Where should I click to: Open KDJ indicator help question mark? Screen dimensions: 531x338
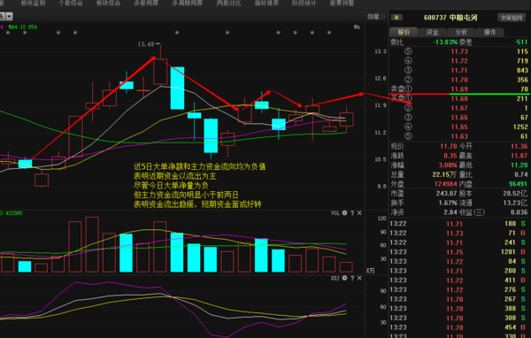click(x=352, y=278)
